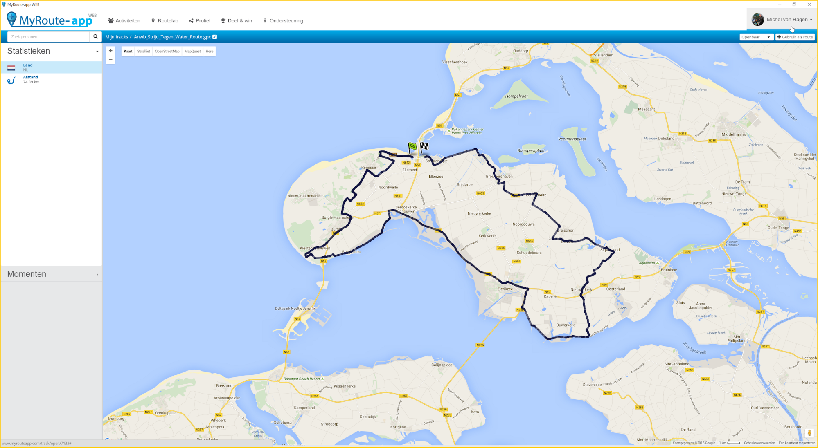
Task: Click the search magnifier icon
Action: (x=95, y=37)
